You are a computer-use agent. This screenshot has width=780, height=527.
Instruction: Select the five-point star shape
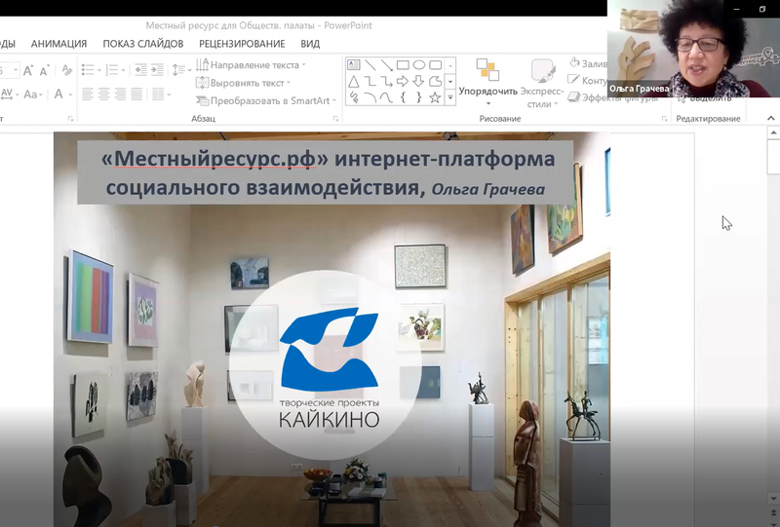(x=435, y=97)
